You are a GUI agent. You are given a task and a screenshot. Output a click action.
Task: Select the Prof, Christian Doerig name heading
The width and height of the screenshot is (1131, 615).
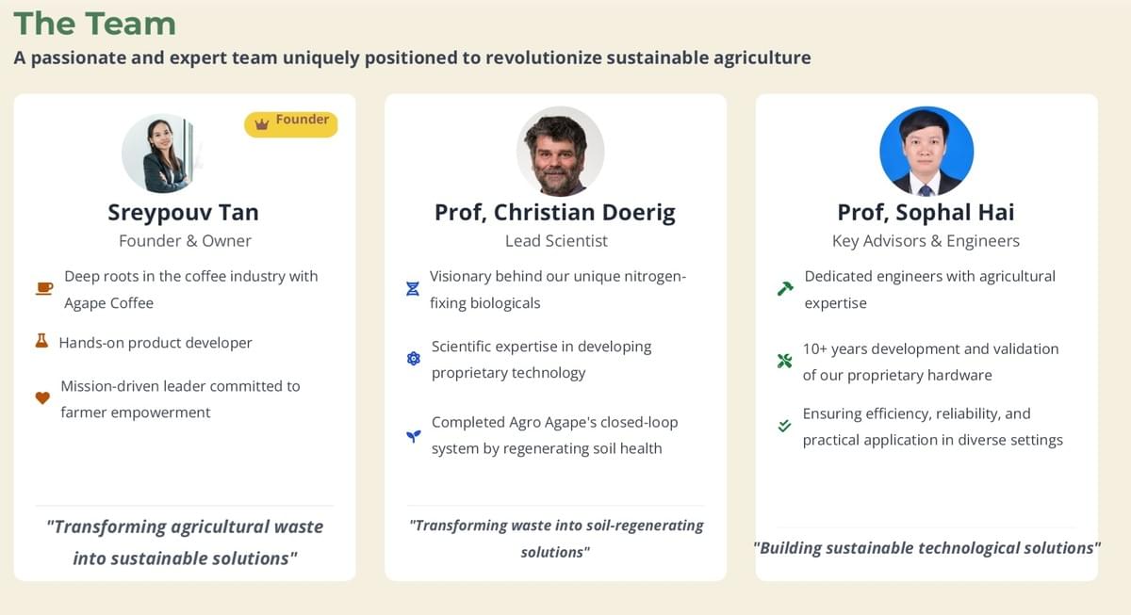[555, 213]
